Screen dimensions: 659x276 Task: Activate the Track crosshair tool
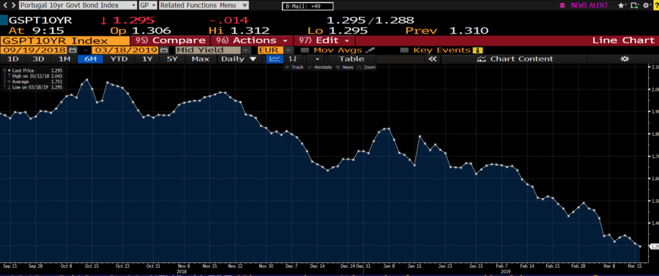pos(294,67)
